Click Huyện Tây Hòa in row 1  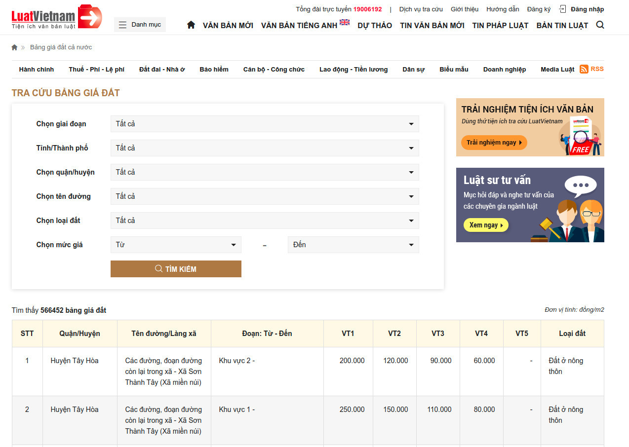coord(75,361)
